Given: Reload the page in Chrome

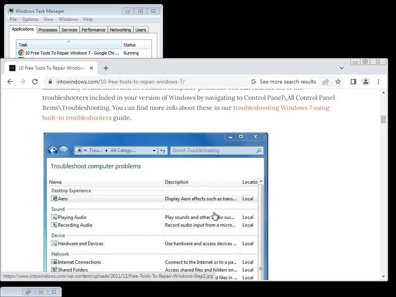Looking at the screenshot, I should pyautogui.click(x=35, y=82).
